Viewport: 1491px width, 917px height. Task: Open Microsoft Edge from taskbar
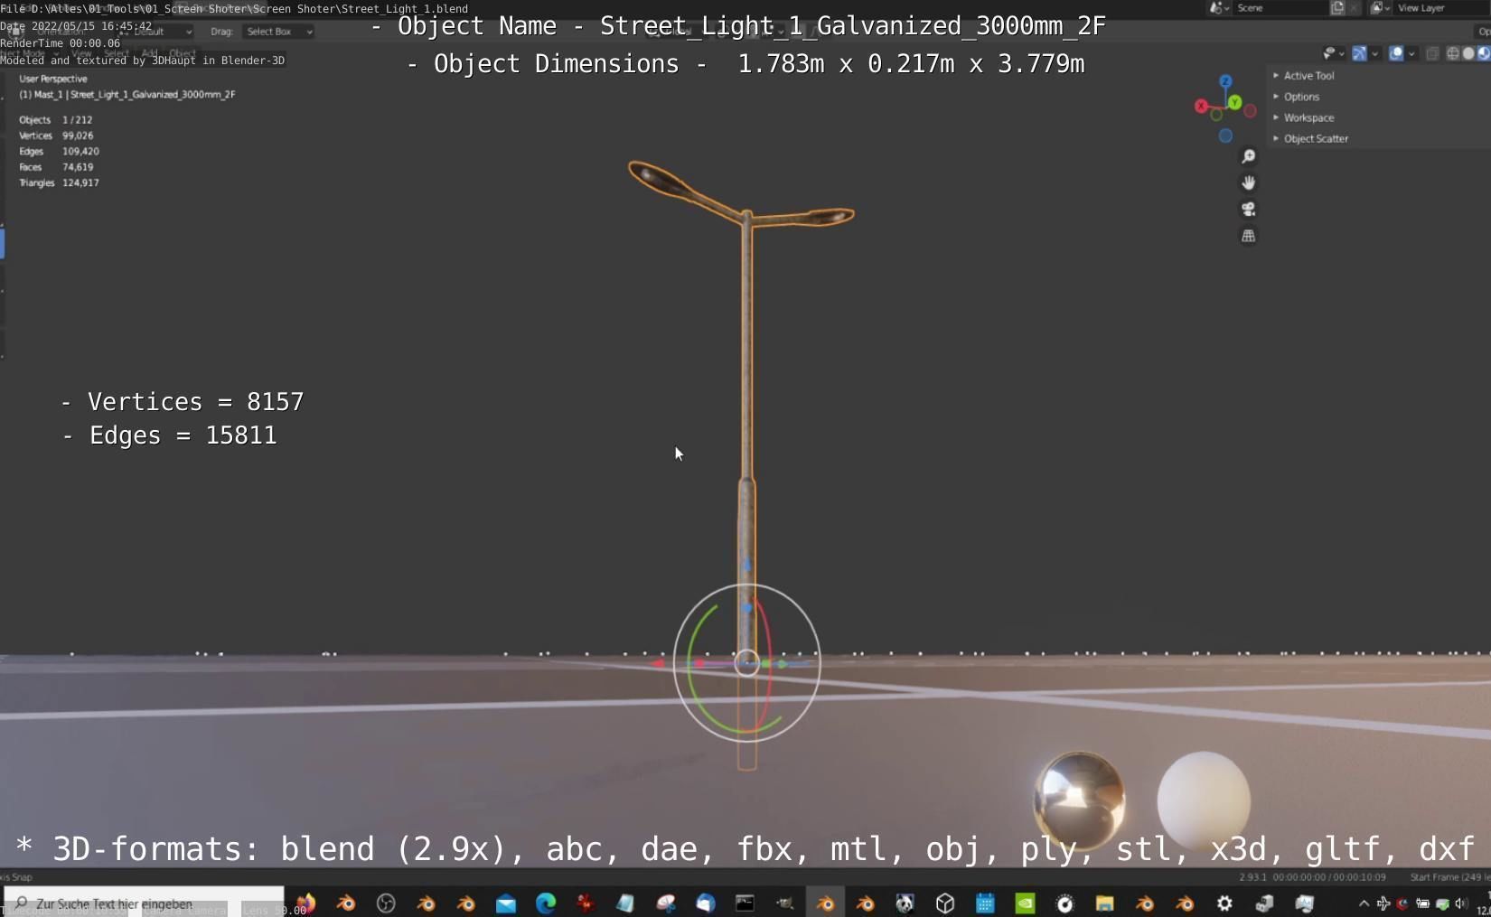[x=546, y=903]
